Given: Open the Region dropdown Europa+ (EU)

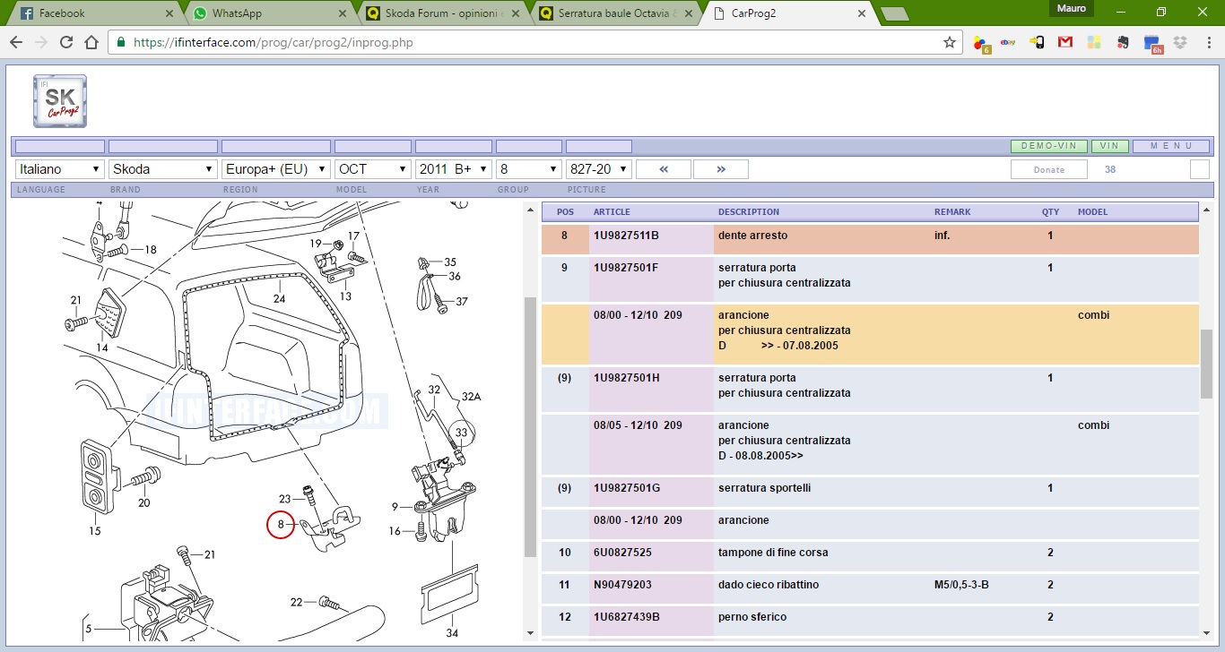Looking at the screenshot, I should [x=276, y=169].
